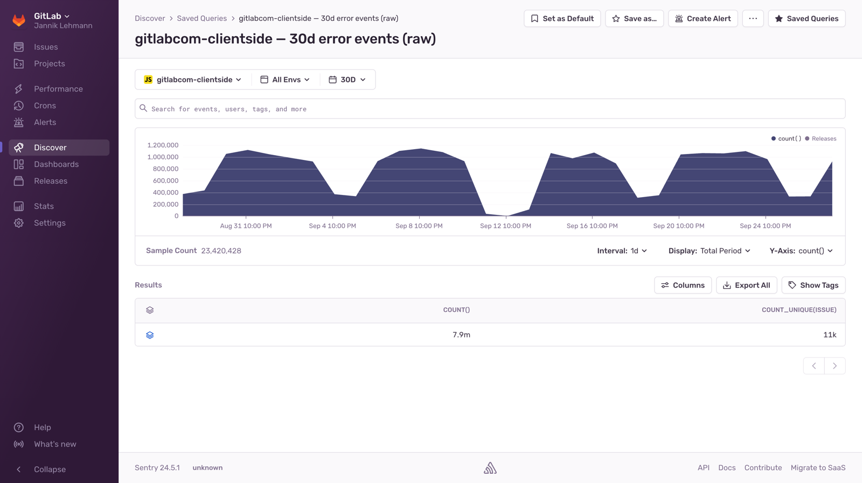
Task: Click the Show Tags button
Action: point(814,285)
